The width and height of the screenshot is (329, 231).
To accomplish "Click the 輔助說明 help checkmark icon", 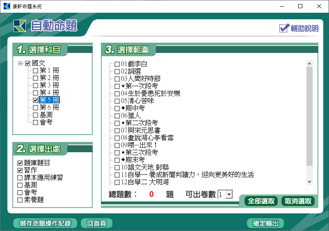I will [x=284, y=28].
